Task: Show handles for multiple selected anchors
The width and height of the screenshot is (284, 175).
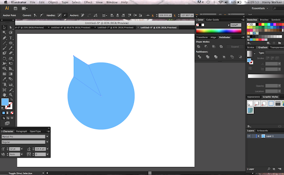Action: (x=59, y=16)
